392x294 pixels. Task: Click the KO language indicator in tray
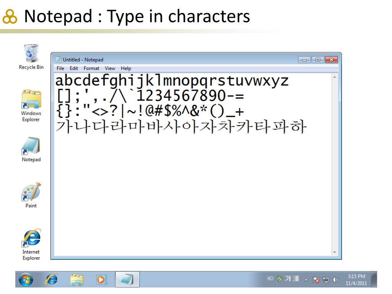pyautogui.click(x=270, y=279)
